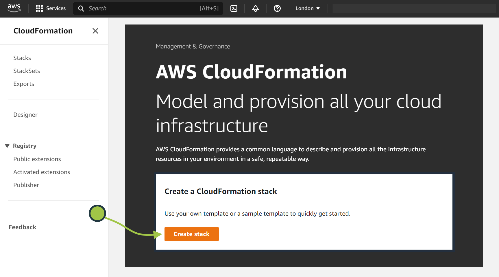Screen dimensions: 499x277
Task: Open the help question mark icon
Action: [x=277, y=8]
